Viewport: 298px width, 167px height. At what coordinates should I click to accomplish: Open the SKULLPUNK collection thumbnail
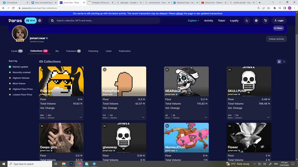click(x=249, y=81)
